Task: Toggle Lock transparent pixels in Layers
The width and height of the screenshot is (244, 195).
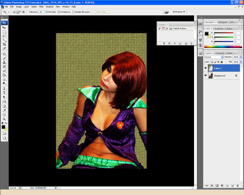Action: (212, 62)
